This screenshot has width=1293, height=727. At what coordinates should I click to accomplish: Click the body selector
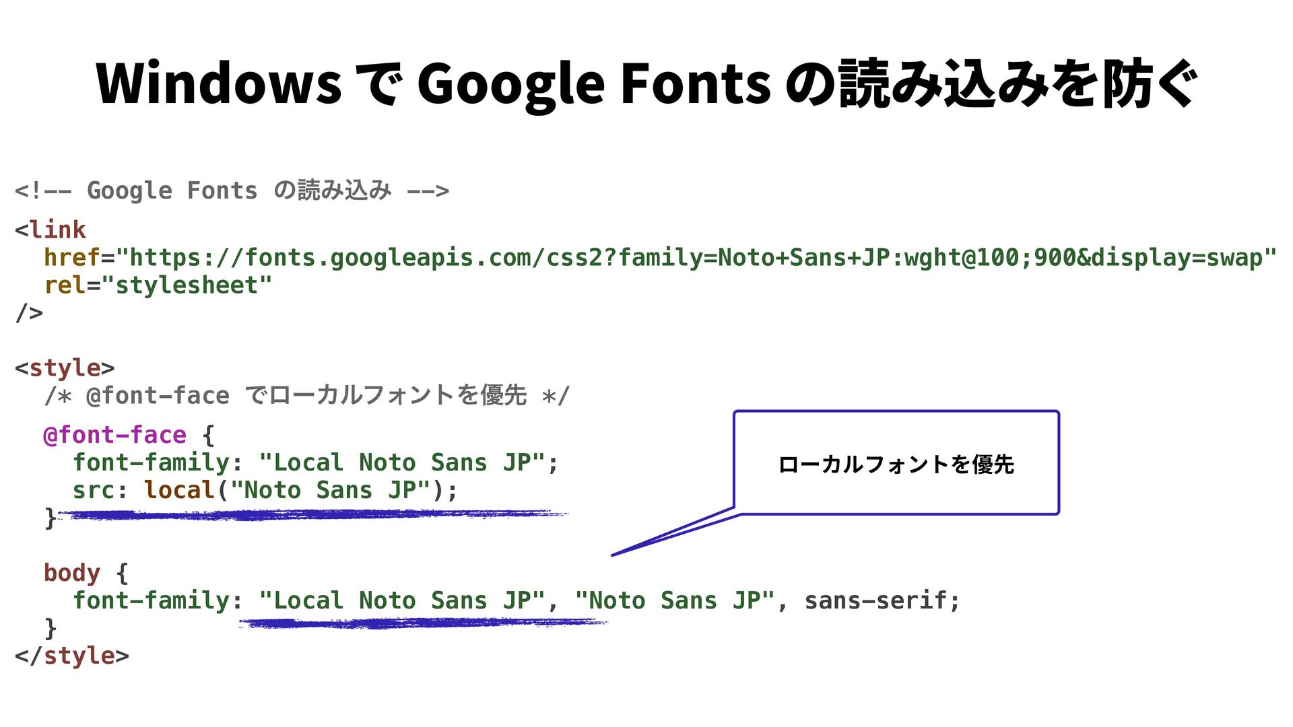(71, 574)
